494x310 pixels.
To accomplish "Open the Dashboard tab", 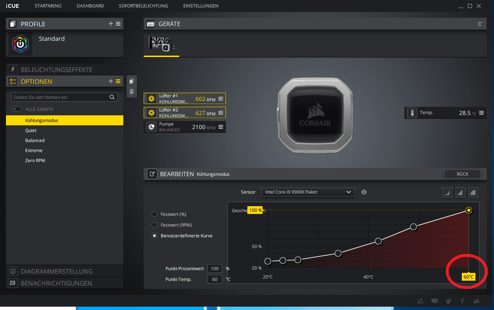I will click(90, 6).
